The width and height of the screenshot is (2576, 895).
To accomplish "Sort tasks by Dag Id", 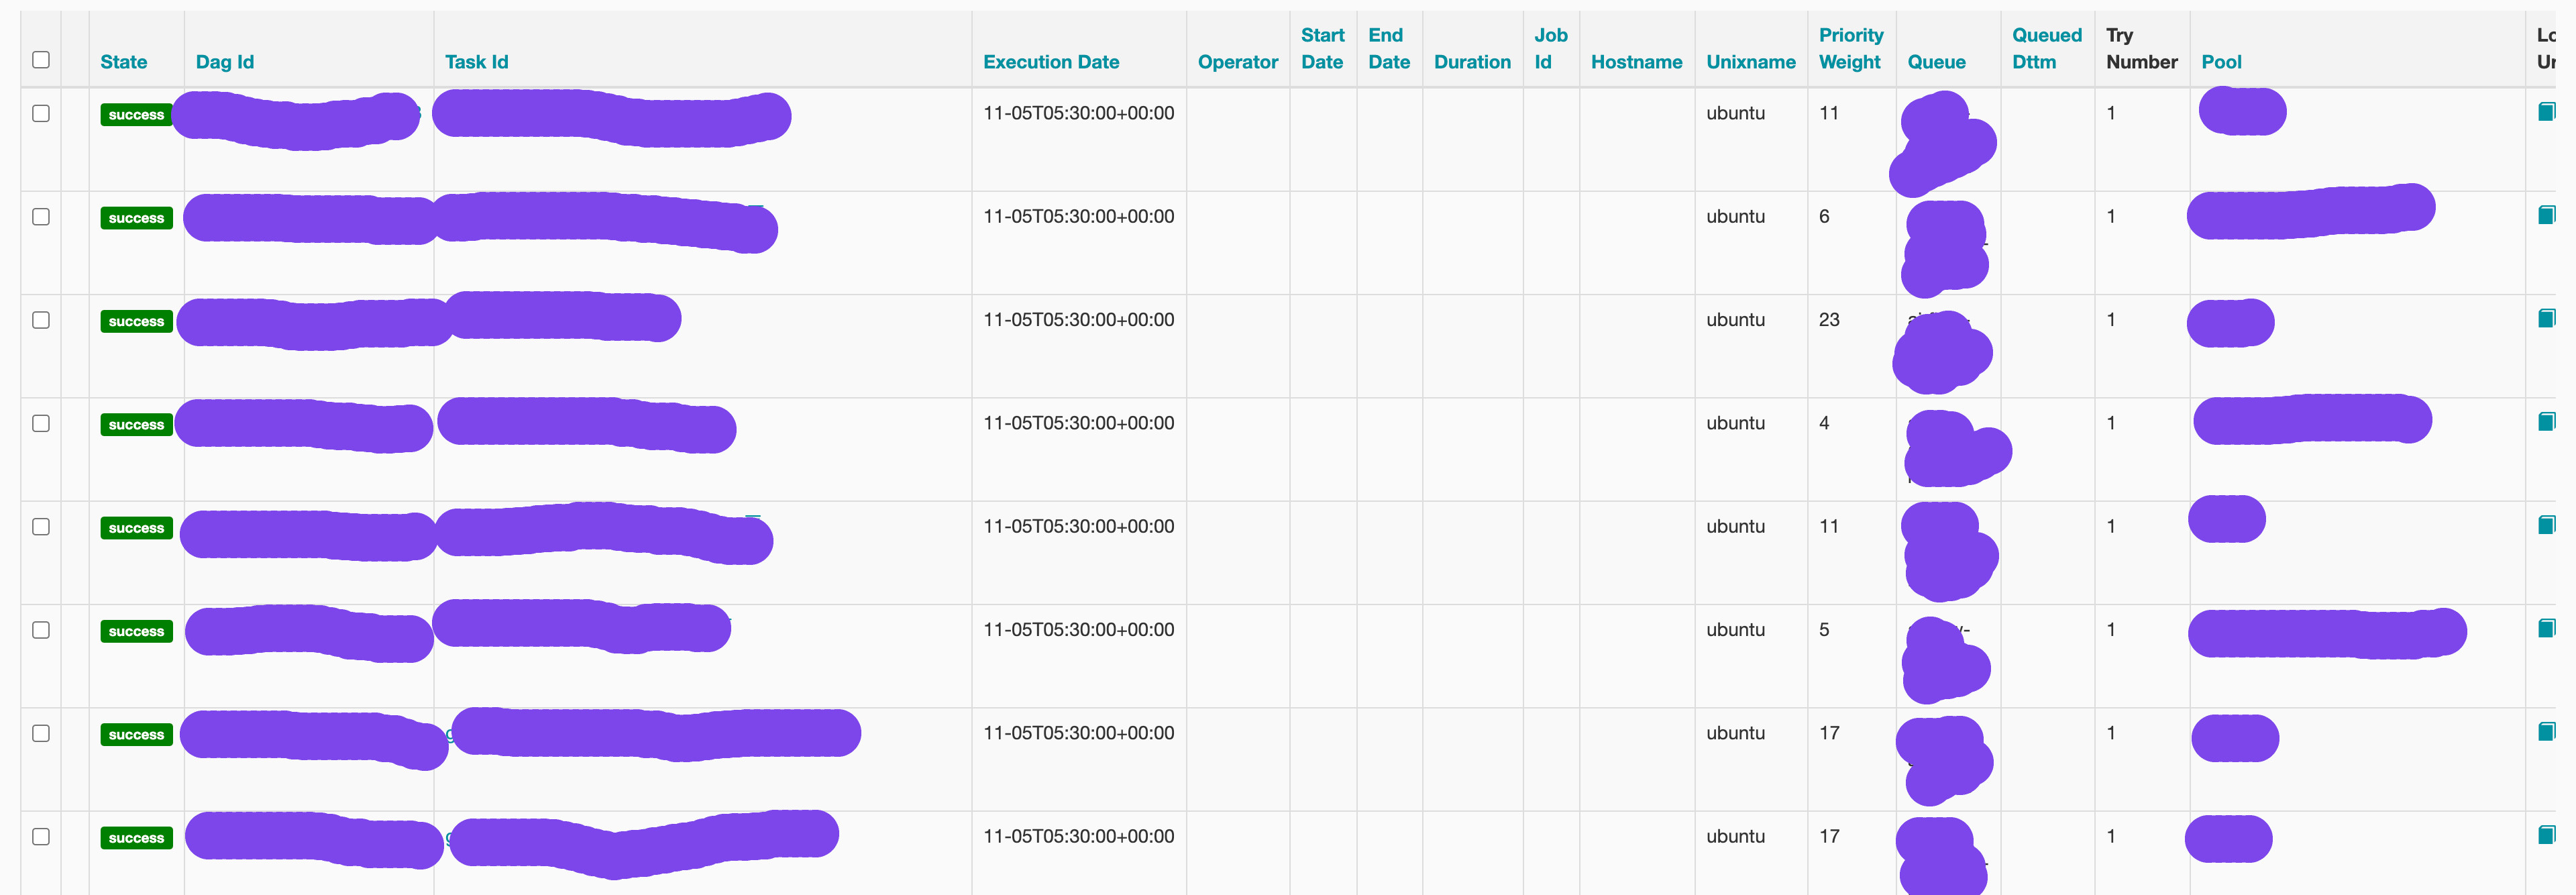I will [x=224, y=61].
